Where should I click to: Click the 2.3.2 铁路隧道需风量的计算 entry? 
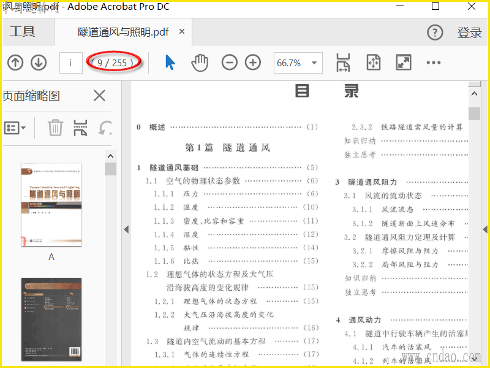pos(407,127)
